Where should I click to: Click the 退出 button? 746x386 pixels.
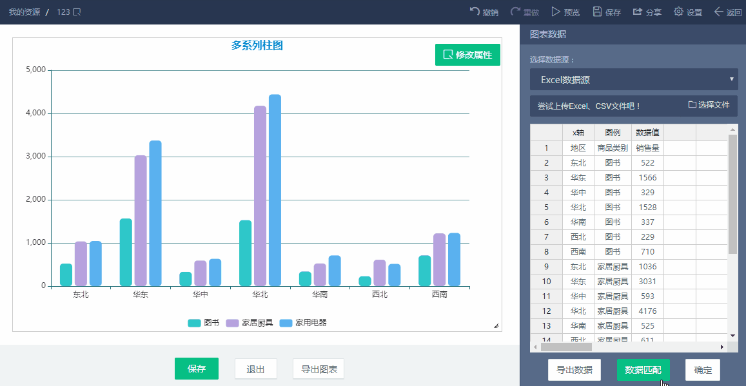(x=256, y=369)
